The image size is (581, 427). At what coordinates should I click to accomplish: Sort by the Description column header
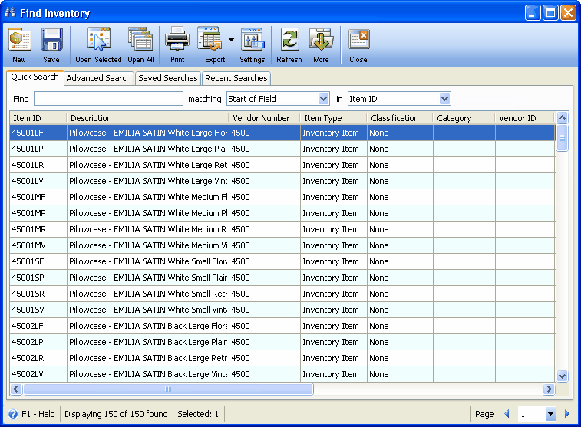tap(146, 118)
